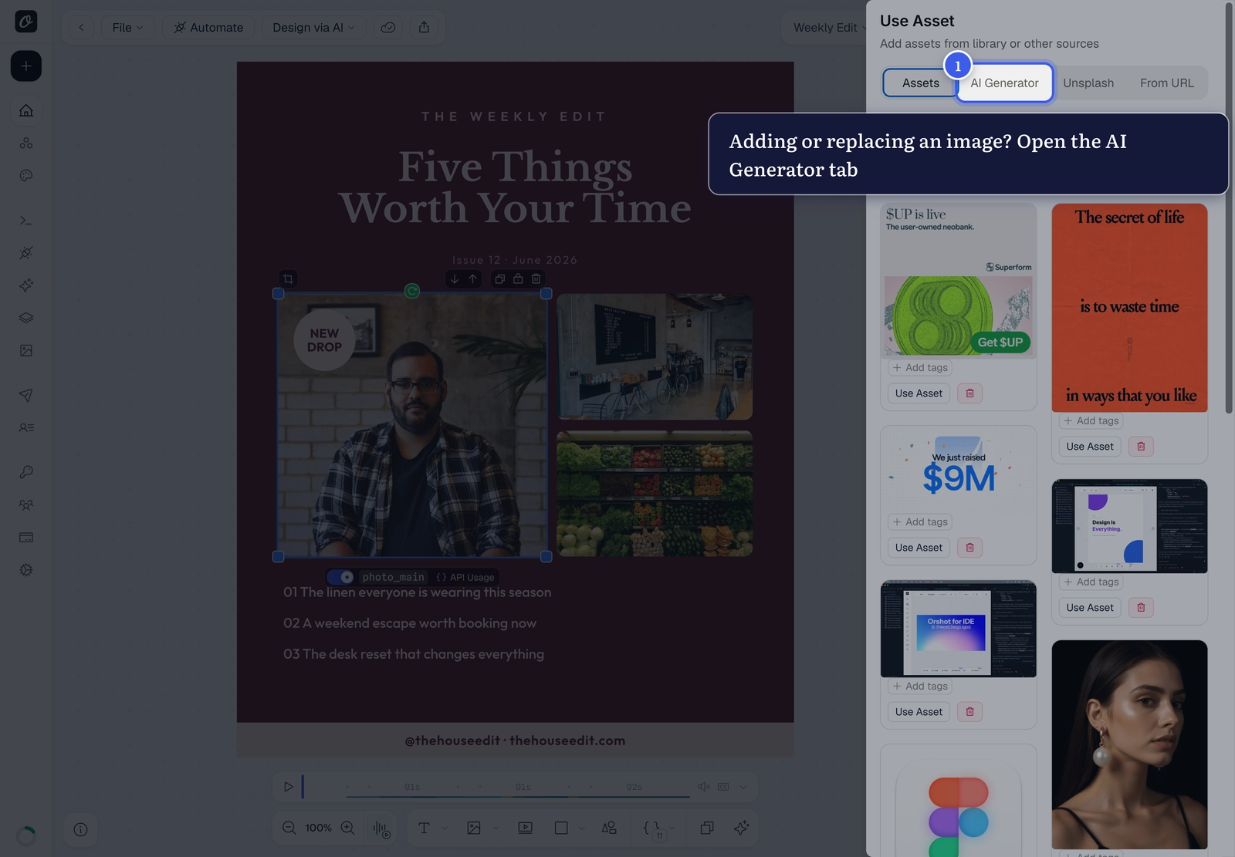Add tags to the $9M raised asset

coord(920,522)
